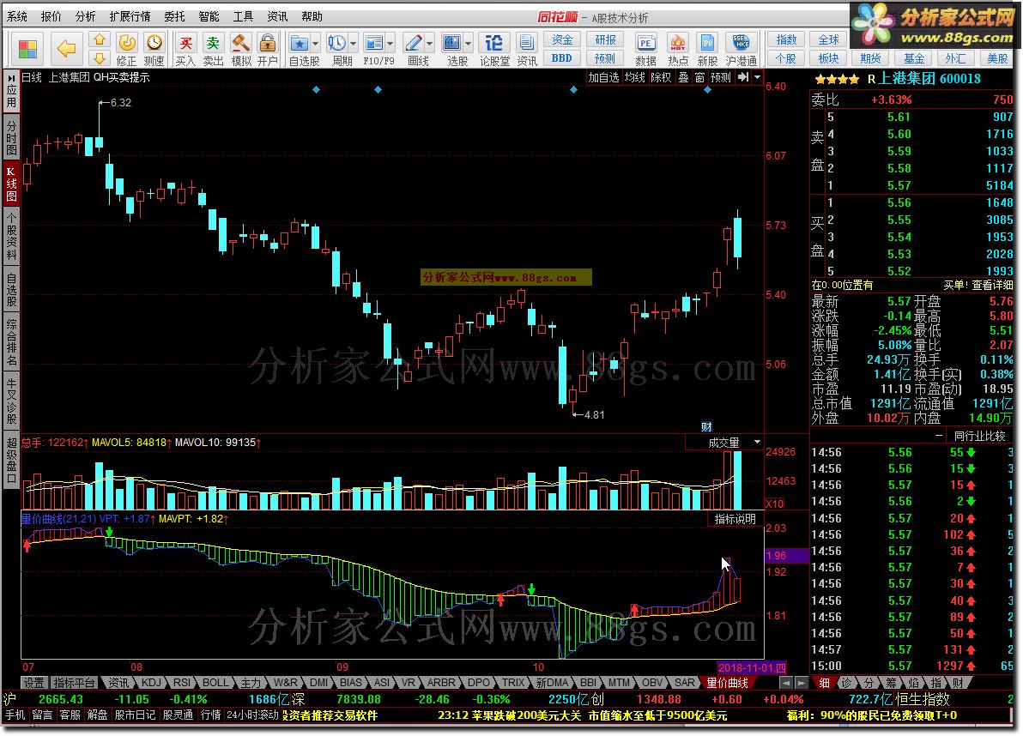1023x736 pixels.
Task: Toggle 预测 prediction in chart header
Action: tap(721, 77)
